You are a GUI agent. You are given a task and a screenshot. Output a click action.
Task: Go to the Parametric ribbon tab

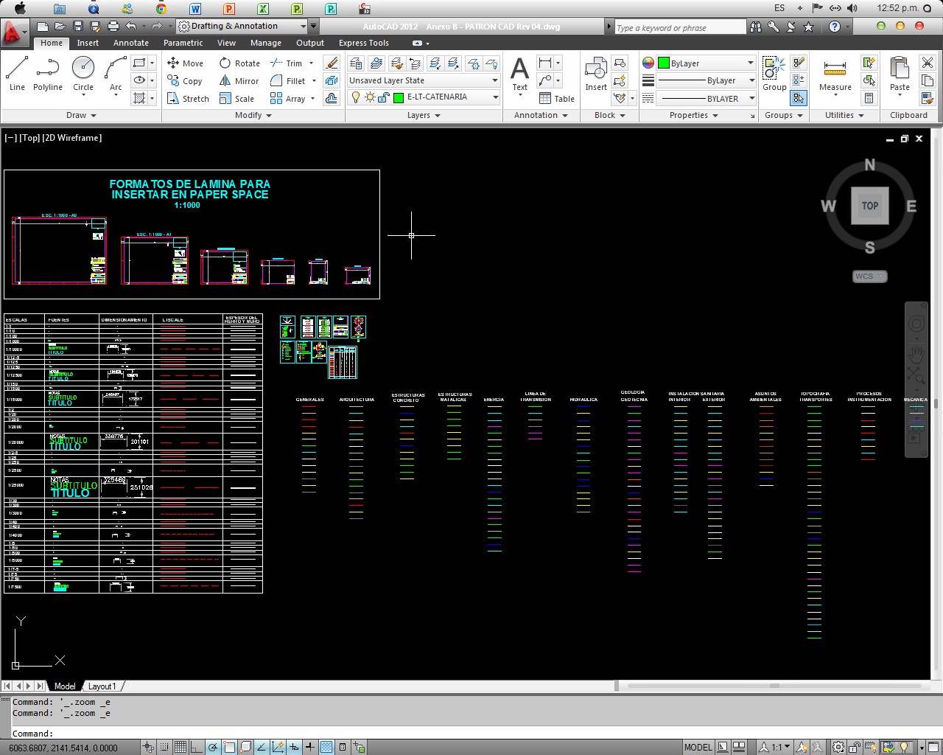(x=183, y=43)
